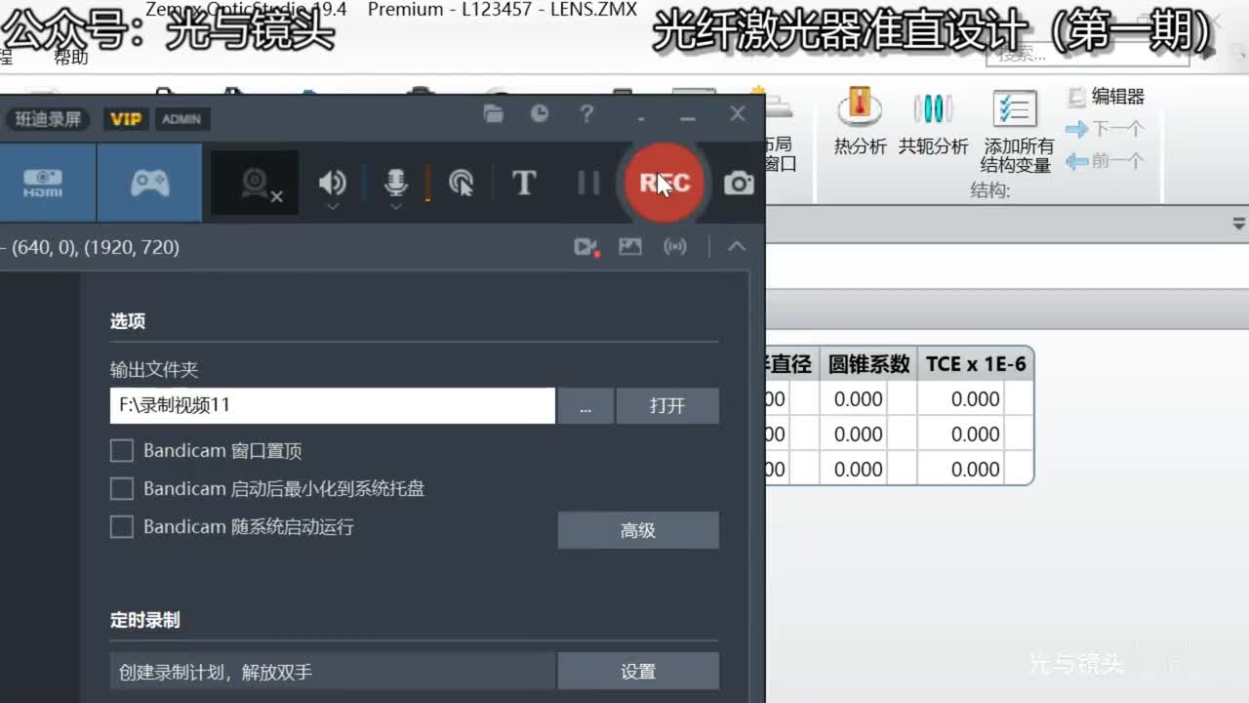This screenshot has height=703, width=1249.
Task: Click the OpticStudio search box
Action: point(1088,55)
